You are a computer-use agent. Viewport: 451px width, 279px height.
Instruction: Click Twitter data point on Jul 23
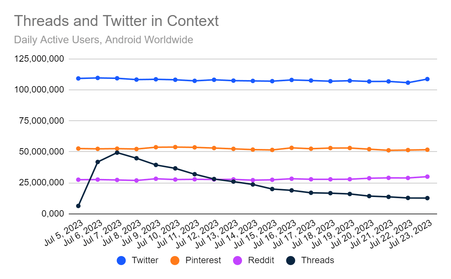coord(427,79)
